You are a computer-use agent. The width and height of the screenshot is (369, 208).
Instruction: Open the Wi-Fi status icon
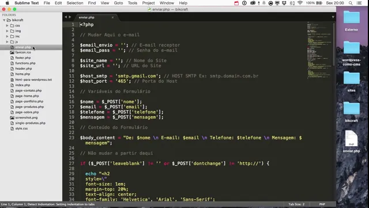[x=300, y=3]
